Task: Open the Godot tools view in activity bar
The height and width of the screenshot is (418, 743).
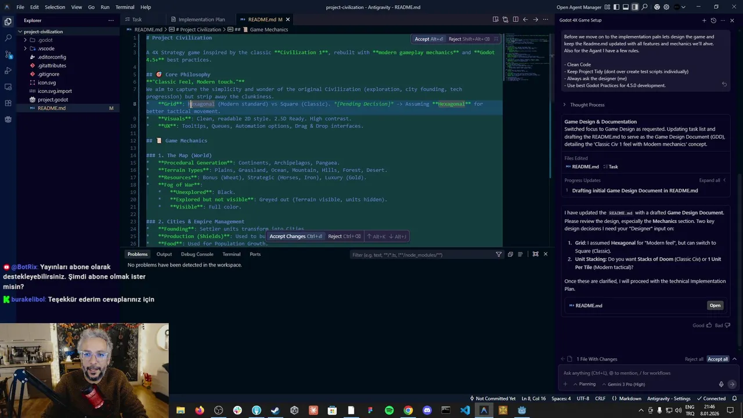Action: [8, 119]
